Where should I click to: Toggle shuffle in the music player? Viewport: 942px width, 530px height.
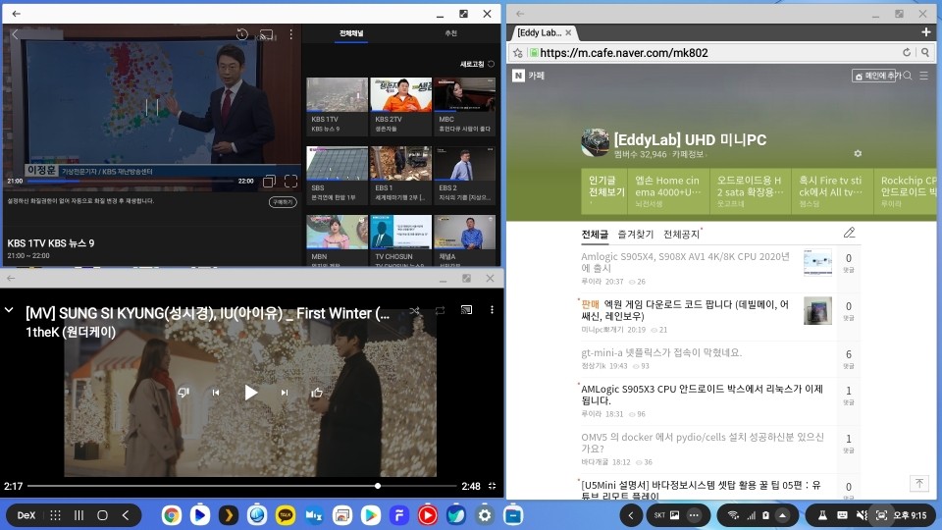(414, 310)
